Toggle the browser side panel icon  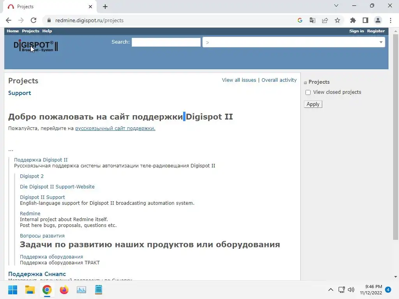pos(365,20)
